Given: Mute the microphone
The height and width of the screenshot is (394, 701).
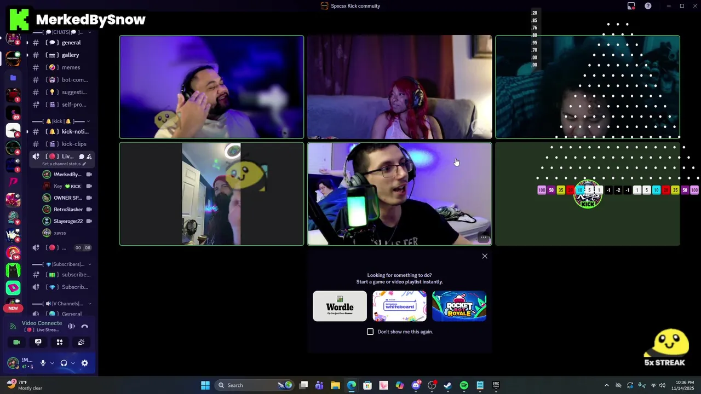Looking at the screenshot, I should [43, 363].
